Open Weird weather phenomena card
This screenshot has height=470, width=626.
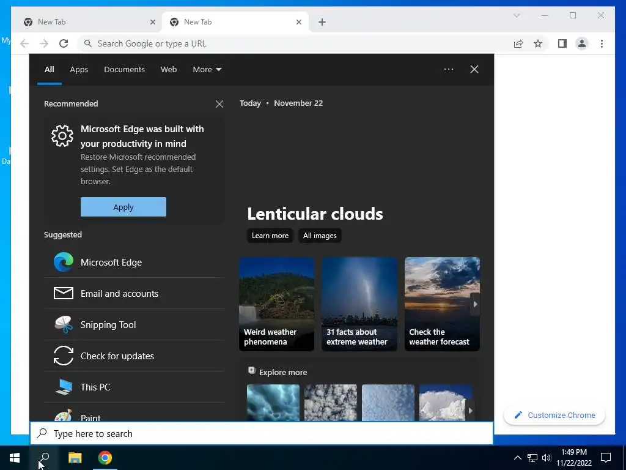tap(277, 304)
